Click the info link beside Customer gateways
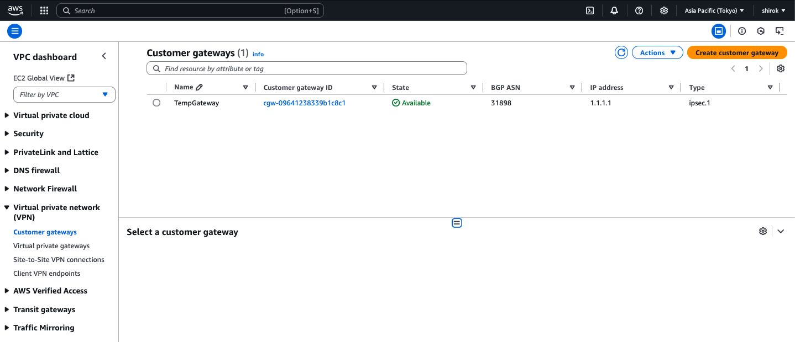This screenshot has height=342, width=795. pyautogui.click(x=258, y=54)
